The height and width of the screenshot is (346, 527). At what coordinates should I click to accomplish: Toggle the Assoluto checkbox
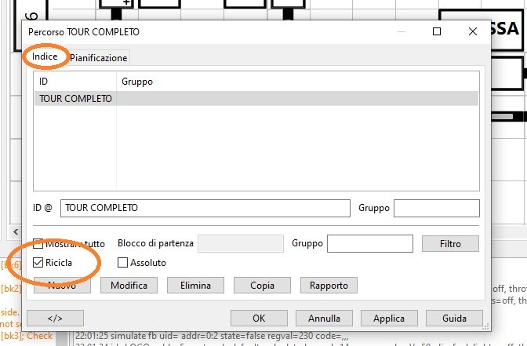click(x=122, y=263)
